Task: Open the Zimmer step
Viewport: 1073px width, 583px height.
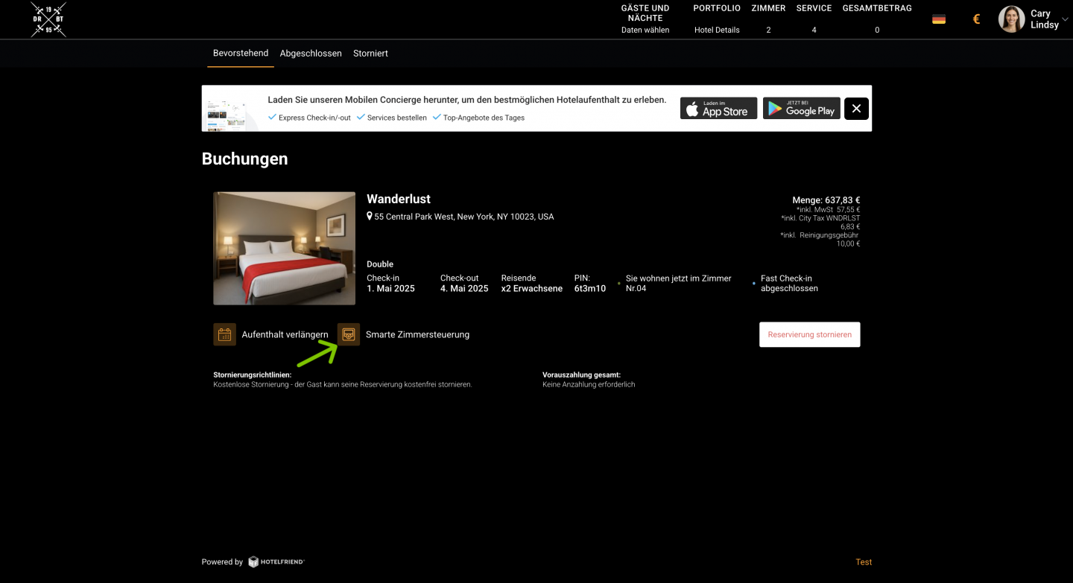Action: pyautogui.click(x=768, y=19)
